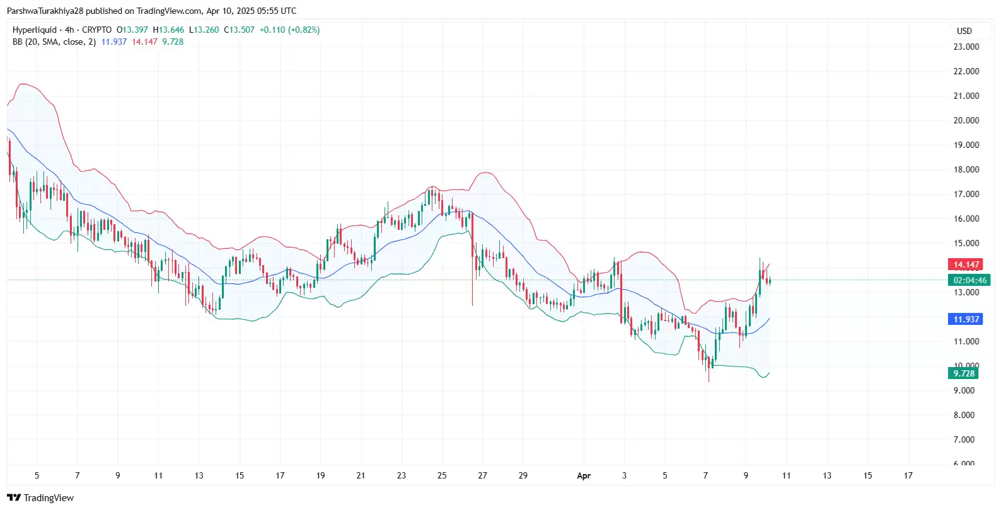
Task: Click the blue 11.937 value in BB legend
Action: [114, 42]
